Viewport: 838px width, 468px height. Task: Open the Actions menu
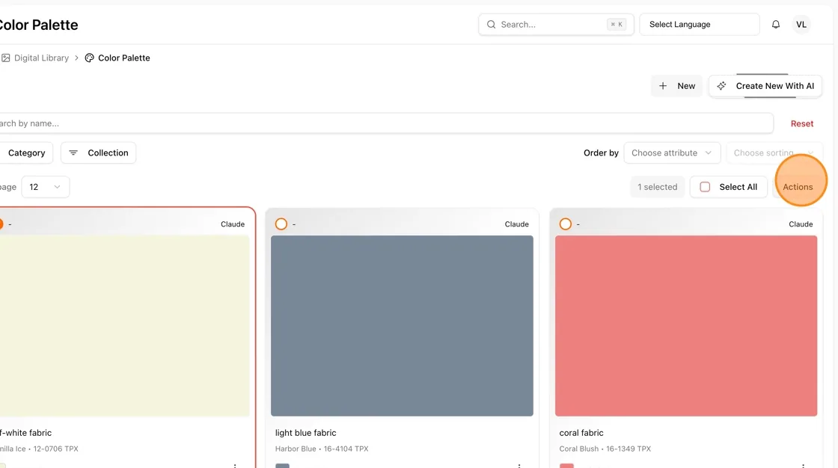pyautogui.click(x=798, y=187)
